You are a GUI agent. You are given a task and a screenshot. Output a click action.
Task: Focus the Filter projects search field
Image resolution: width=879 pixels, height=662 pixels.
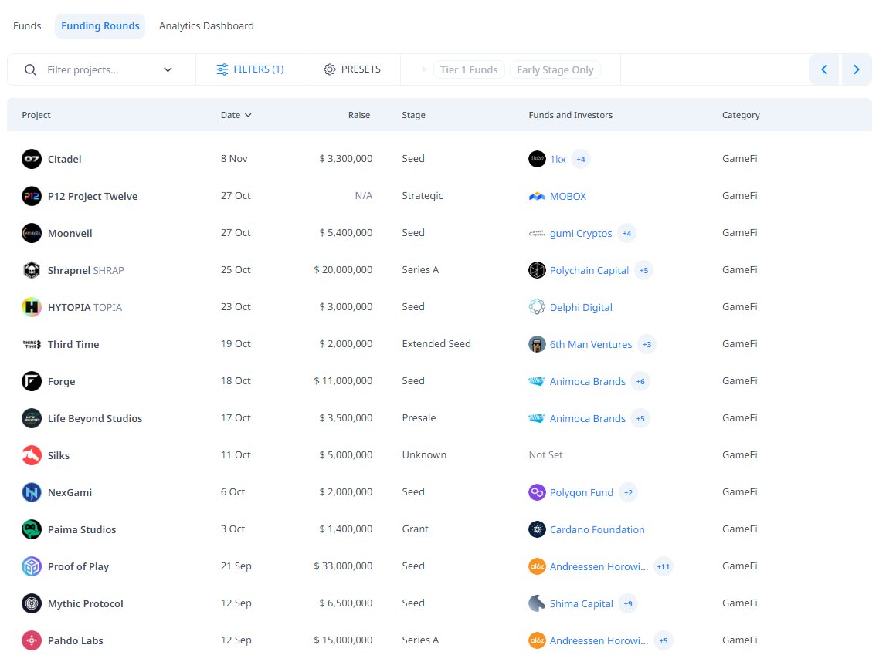tap(101, 69)
